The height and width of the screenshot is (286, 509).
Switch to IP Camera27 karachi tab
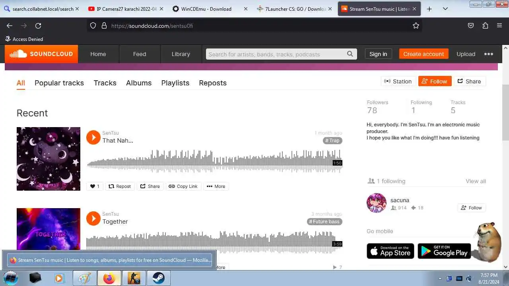(125, 9)
